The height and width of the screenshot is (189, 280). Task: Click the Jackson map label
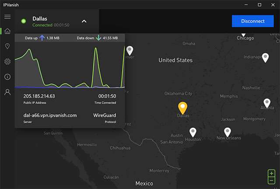point(228,119)
